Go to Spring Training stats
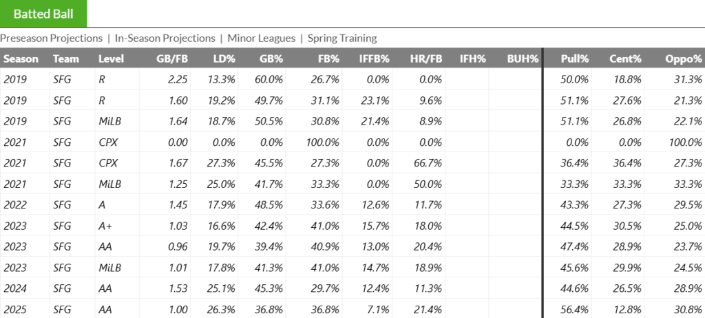 pos(342,39)
